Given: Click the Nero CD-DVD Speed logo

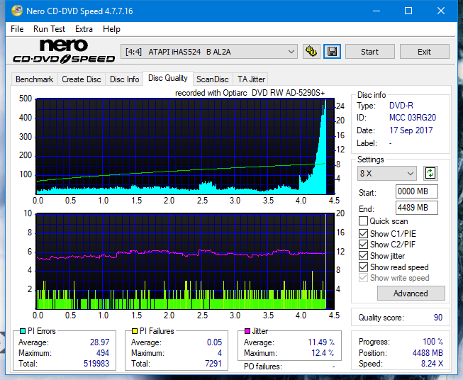Looking at the screenshot, I should click(x=64, y=51).
